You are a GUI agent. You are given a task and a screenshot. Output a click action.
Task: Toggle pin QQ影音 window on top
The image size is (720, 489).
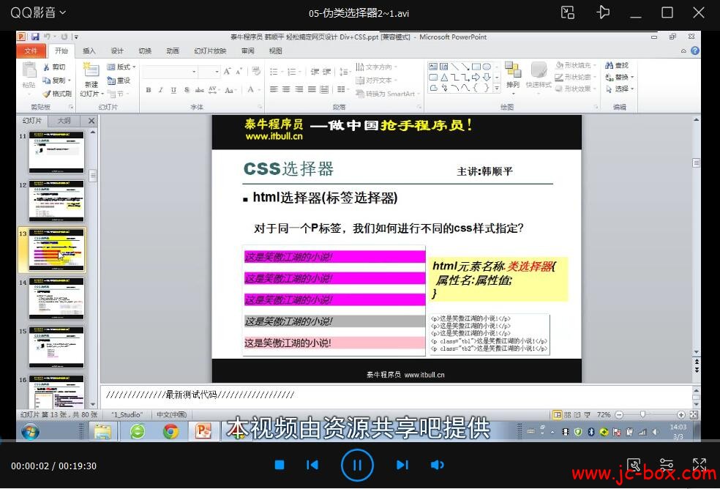click(x=603, y=12)
